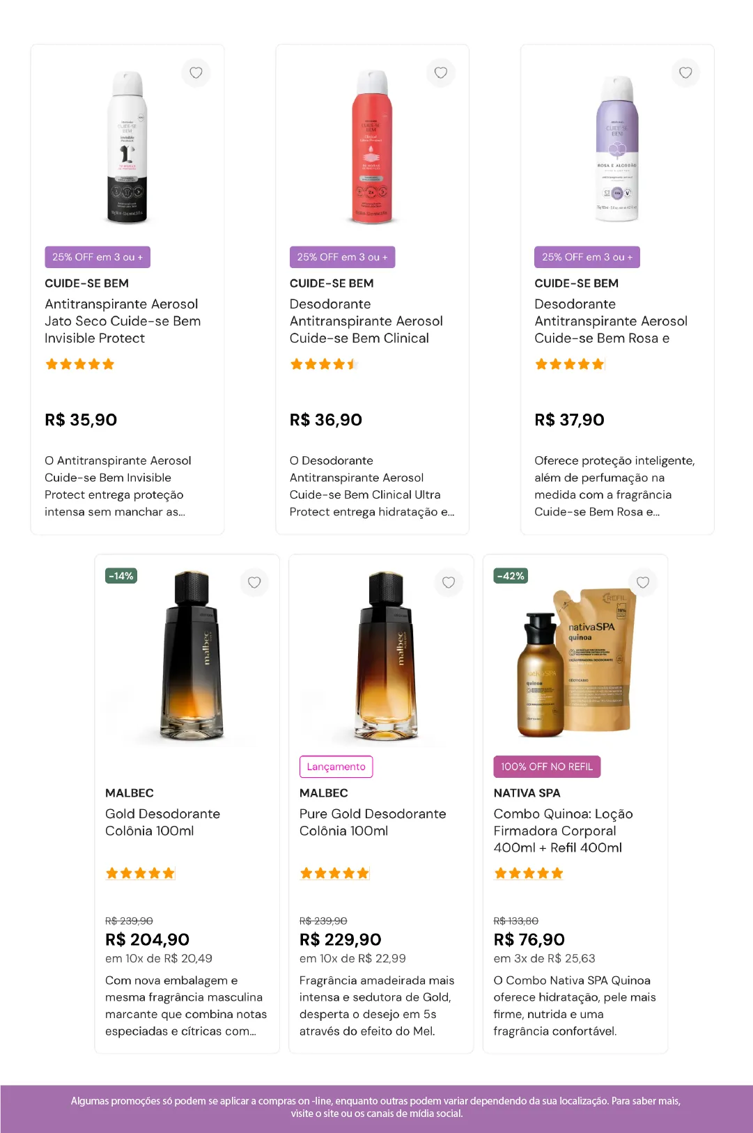Add Rosa e Algodão deodorant to wishlist
This screenshot has width=753, height=1133.
coord(685,72)
